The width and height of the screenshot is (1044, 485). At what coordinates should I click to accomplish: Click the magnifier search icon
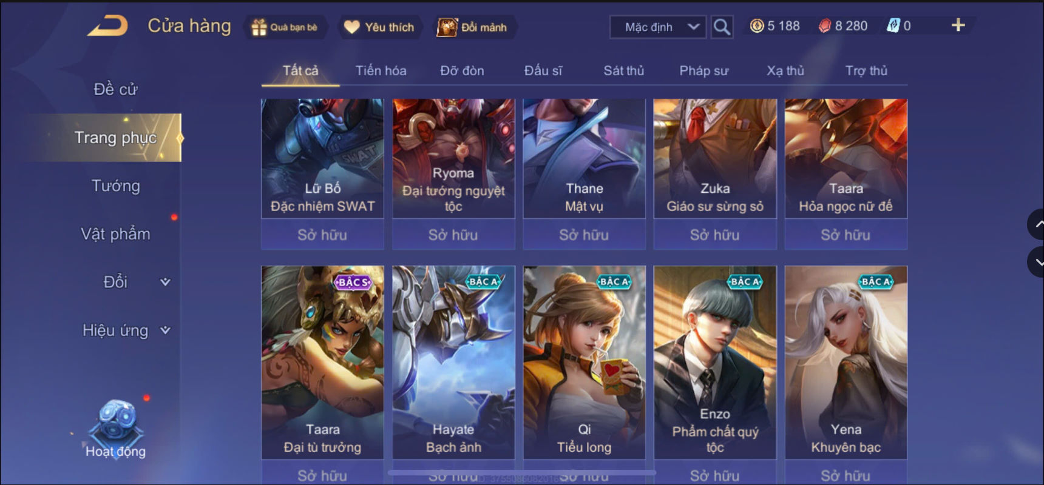click(x=722, y=27)
